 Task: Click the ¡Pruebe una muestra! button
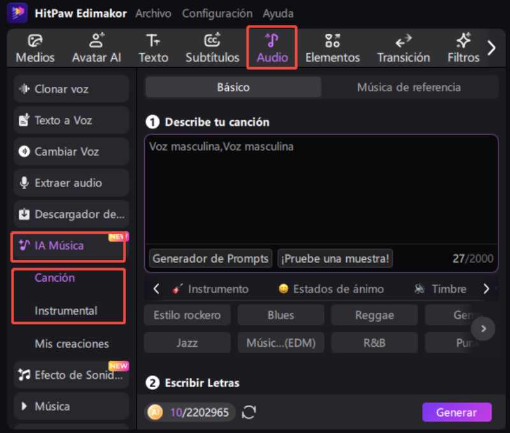[335, 259]
